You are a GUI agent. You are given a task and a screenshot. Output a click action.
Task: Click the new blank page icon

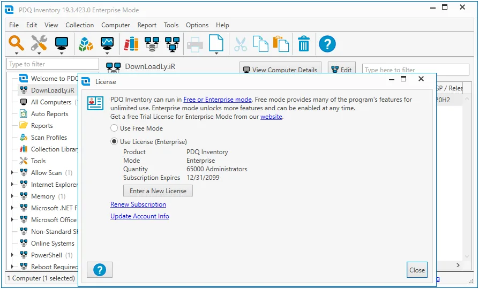[216, 43]
